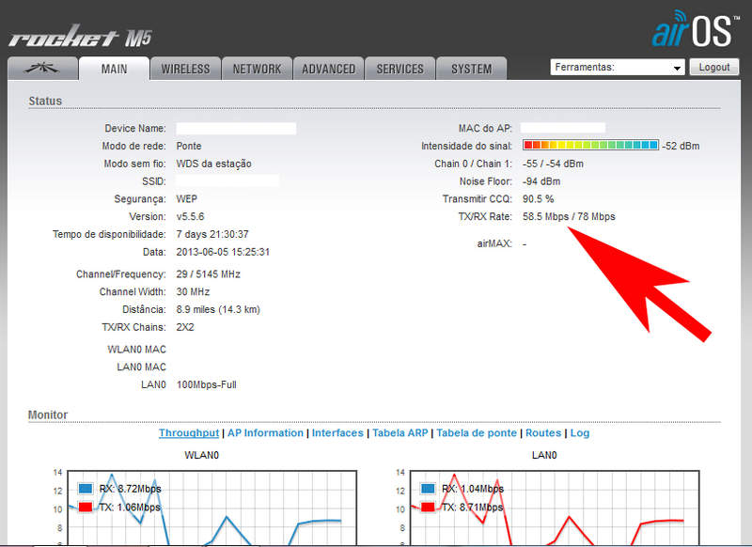Open the SYSTEM tab

point(472,69)
